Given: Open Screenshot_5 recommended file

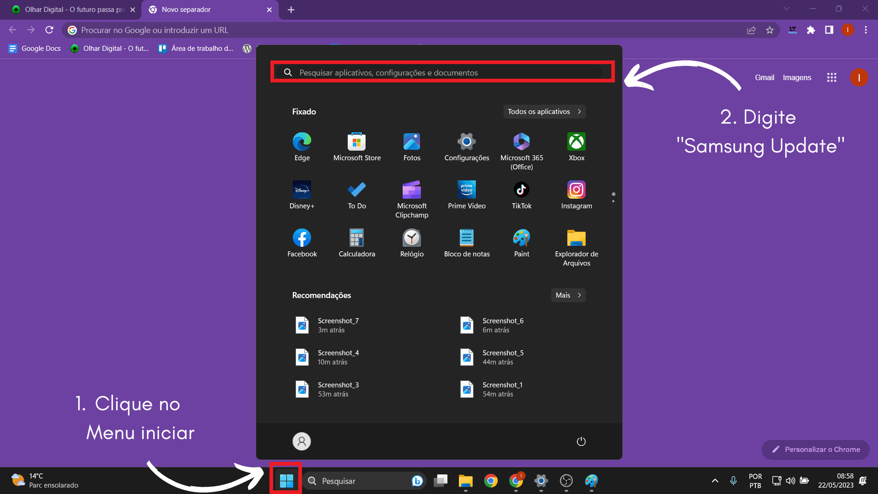Looking at the screenshot, I should [492, 357].
